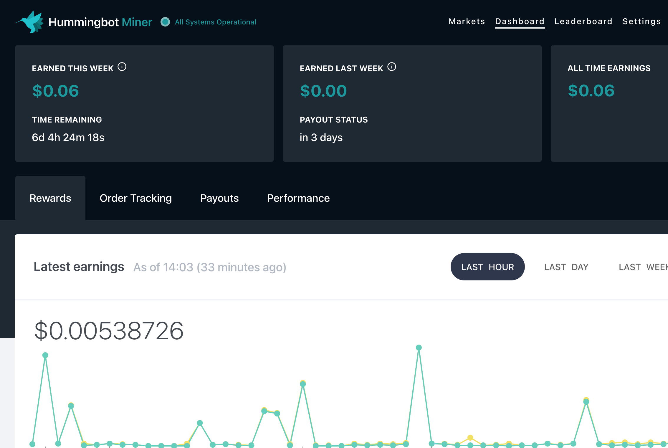Open the Earned Last Week info tooltip
This screenshot has width=668, height=448.
coord(392,67)
